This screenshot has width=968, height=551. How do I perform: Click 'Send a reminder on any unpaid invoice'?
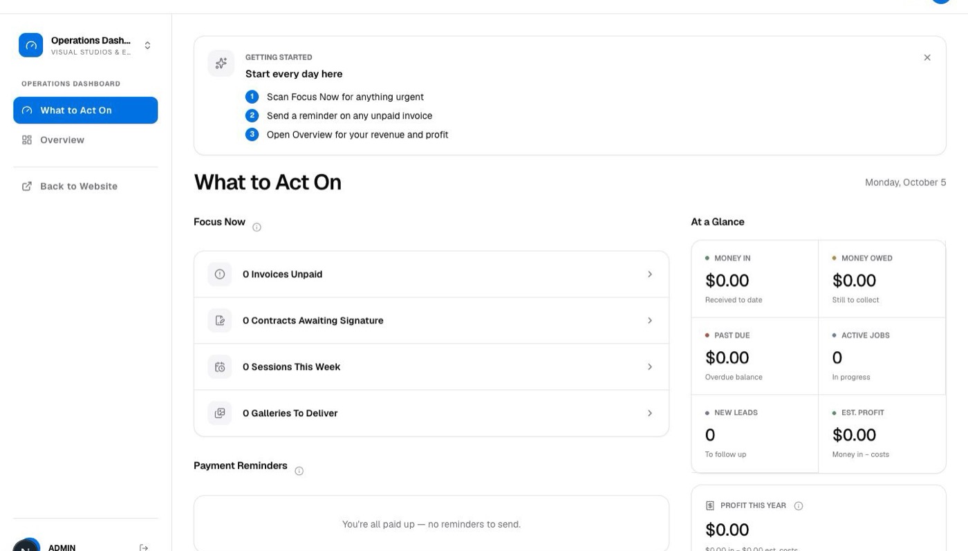pyautogui.click(x=349, y=116)
